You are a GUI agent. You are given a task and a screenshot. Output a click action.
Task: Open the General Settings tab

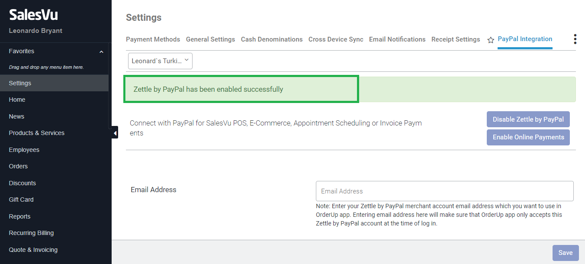coord(210,39)
